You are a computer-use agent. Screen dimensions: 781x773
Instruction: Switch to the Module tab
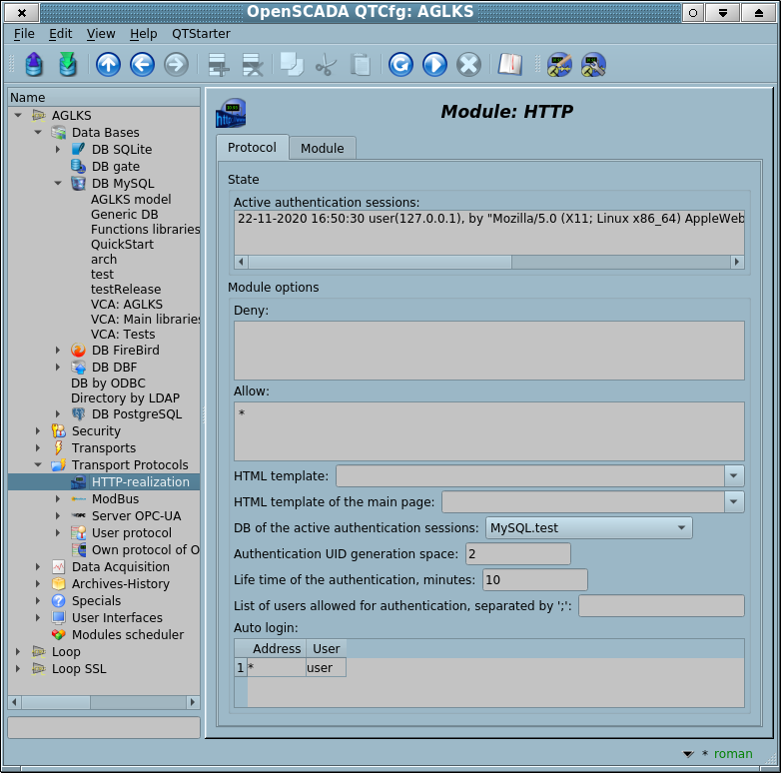322,148
